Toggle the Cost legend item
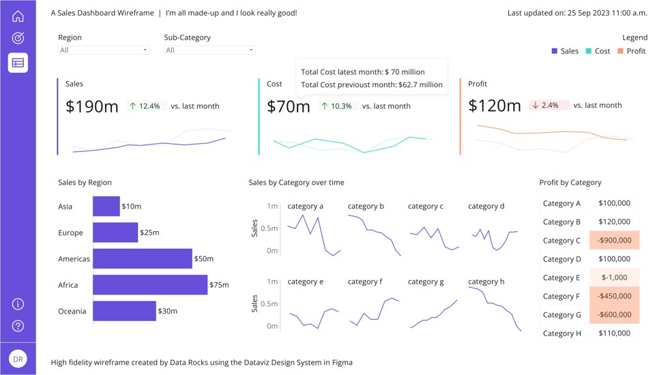Screen dimensions: 655x375 pyautogui.click(x=598, y=51)
